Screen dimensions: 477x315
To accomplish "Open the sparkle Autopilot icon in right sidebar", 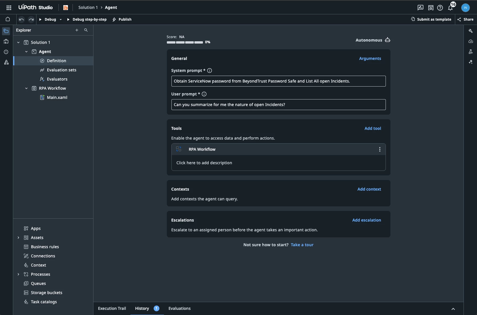I will (x=470, y=62).
